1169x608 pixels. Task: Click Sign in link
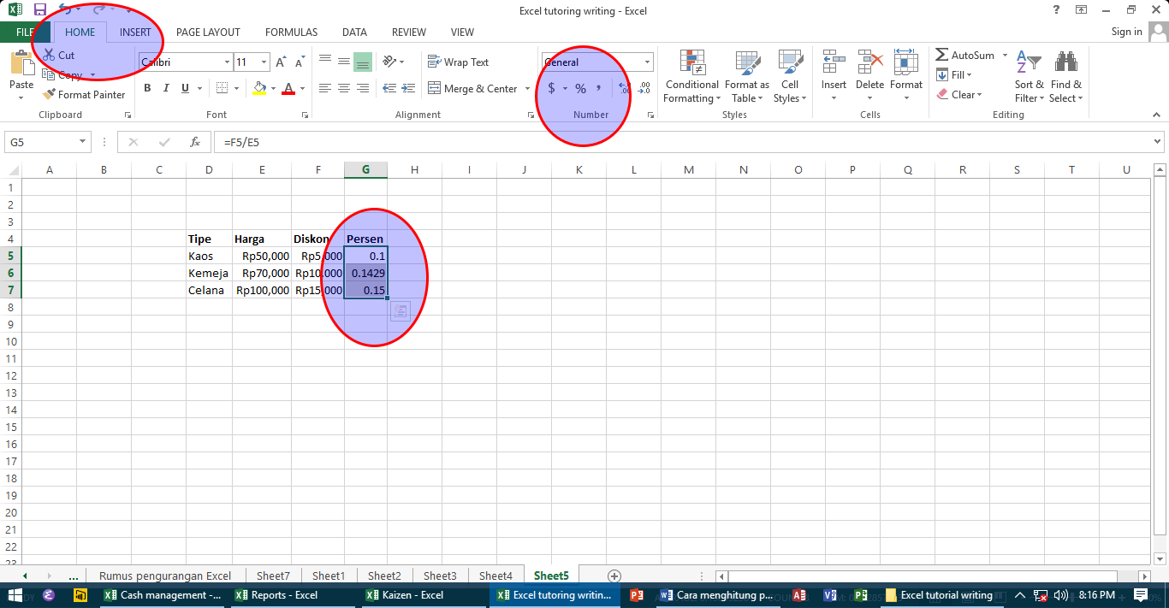click(1126, 32)
